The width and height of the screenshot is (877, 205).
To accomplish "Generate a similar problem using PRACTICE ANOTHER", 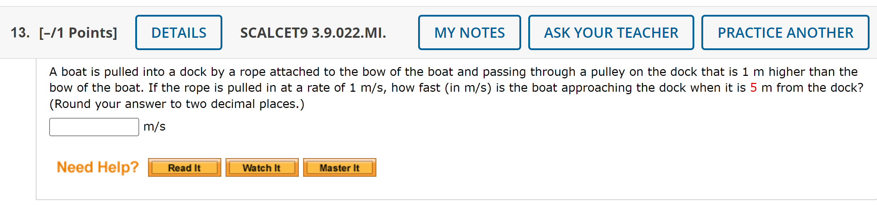I will pos(785,32).
